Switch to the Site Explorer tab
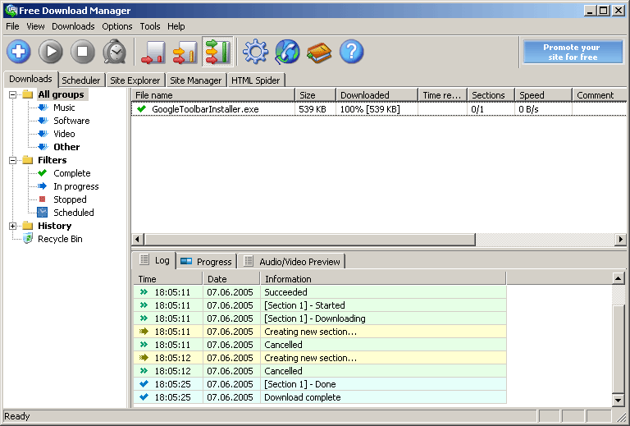630x426 pixels. point(135,80)
